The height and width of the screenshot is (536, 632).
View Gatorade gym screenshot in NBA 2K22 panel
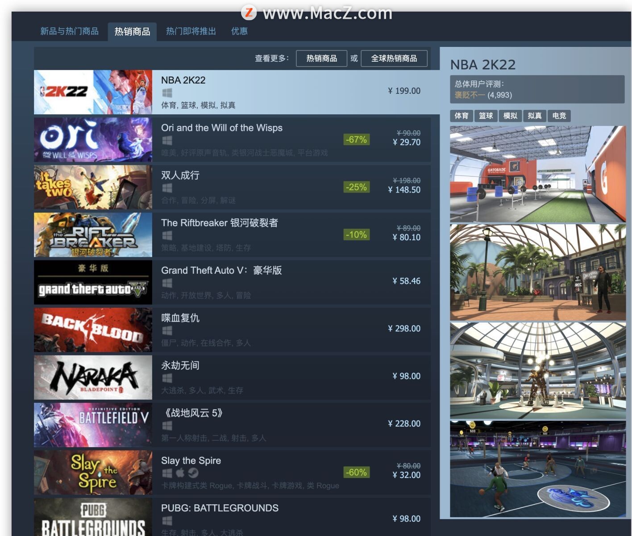point(538,174)
